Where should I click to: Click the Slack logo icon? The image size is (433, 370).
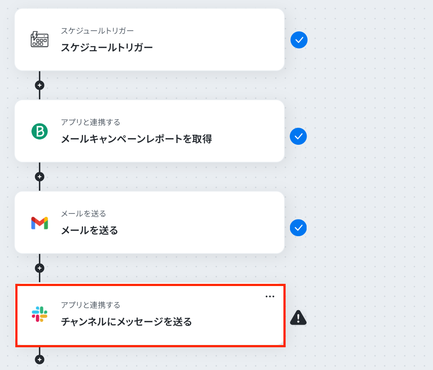(39, 314)
